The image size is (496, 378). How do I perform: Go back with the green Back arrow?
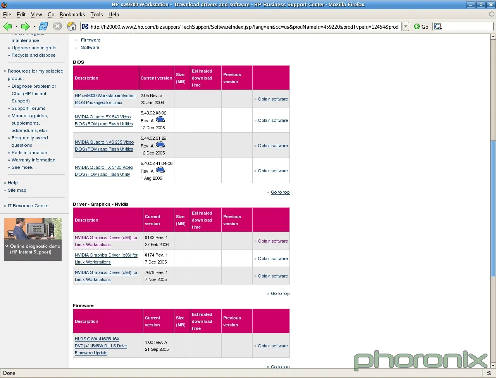(7, 26)
